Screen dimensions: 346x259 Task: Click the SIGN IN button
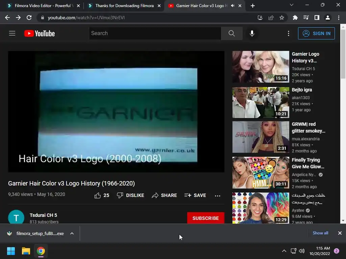tap(316, 33)
